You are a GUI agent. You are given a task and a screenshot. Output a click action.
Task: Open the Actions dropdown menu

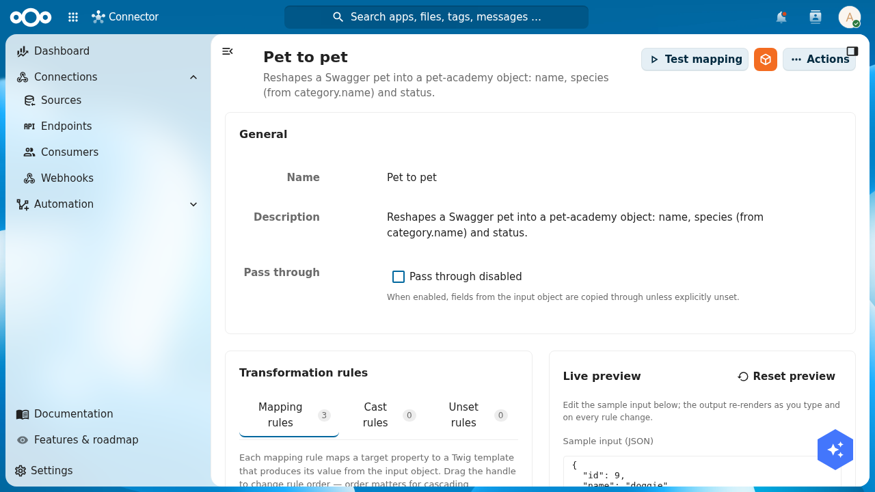[x=819, y=59]
